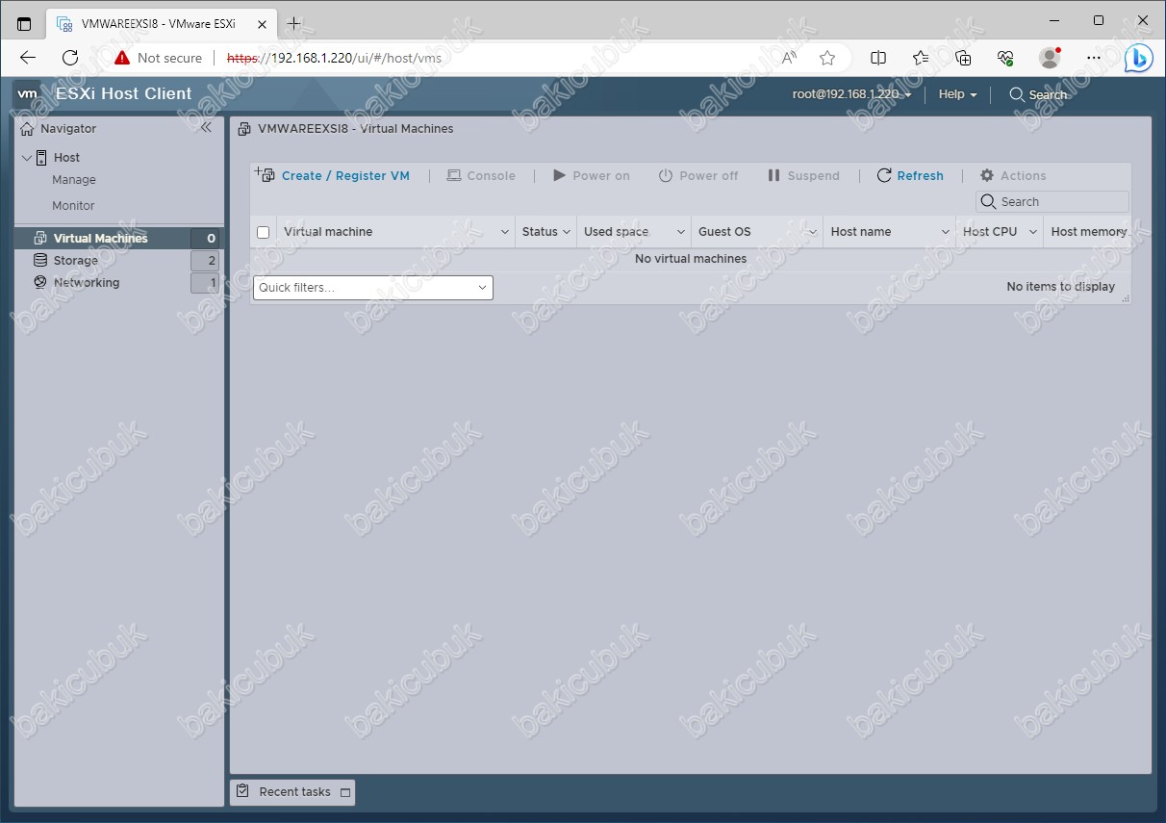Click the Navigator home icon
The height and width of the screenshot is (823, 1166).
click(x=27, y=128)
